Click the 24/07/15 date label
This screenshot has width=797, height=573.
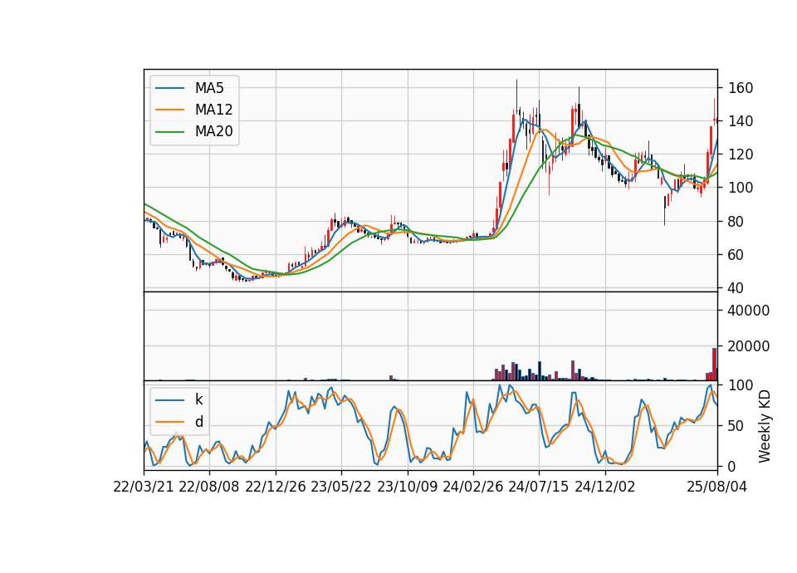click(x=539, y=487)
